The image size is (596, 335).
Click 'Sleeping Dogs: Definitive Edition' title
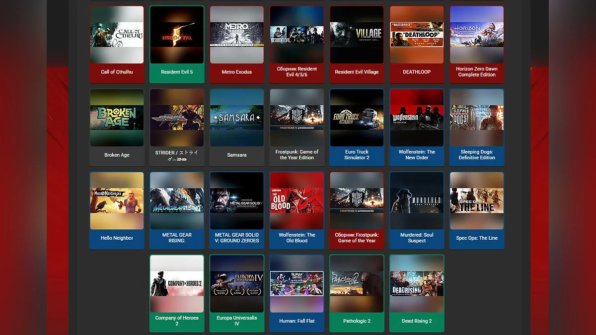pos(477,155)
